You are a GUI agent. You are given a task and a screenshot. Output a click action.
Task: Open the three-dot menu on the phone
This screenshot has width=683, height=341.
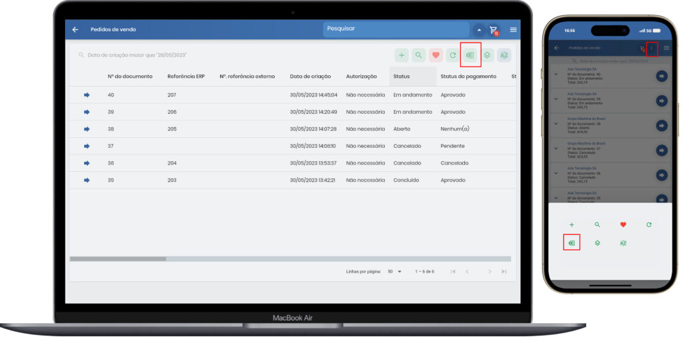pyautogui.click(x=652, y=48)
